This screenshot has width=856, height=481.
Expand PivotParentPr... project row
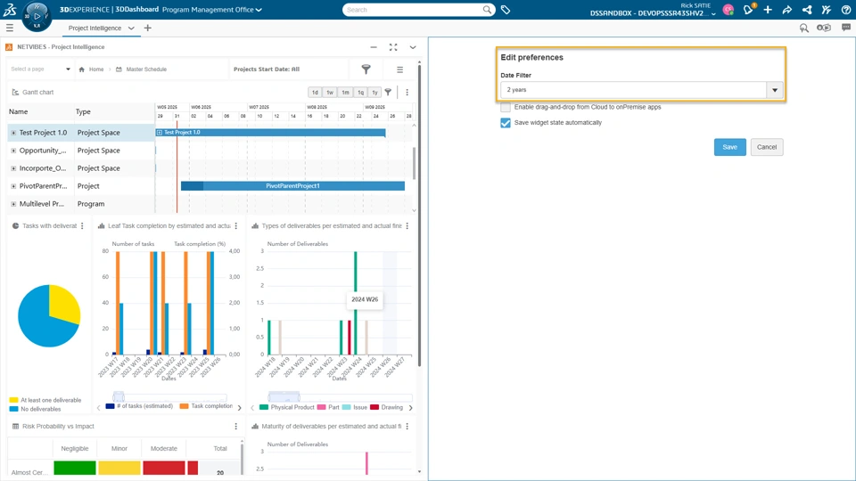pos(13,186)
